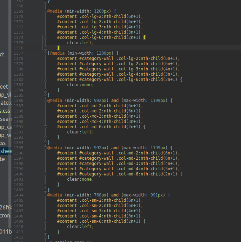Image resolution: width=241 pixels, height=242 pixels.
Task: Click line number 1380 in the gutter
Action: point(19,69)
